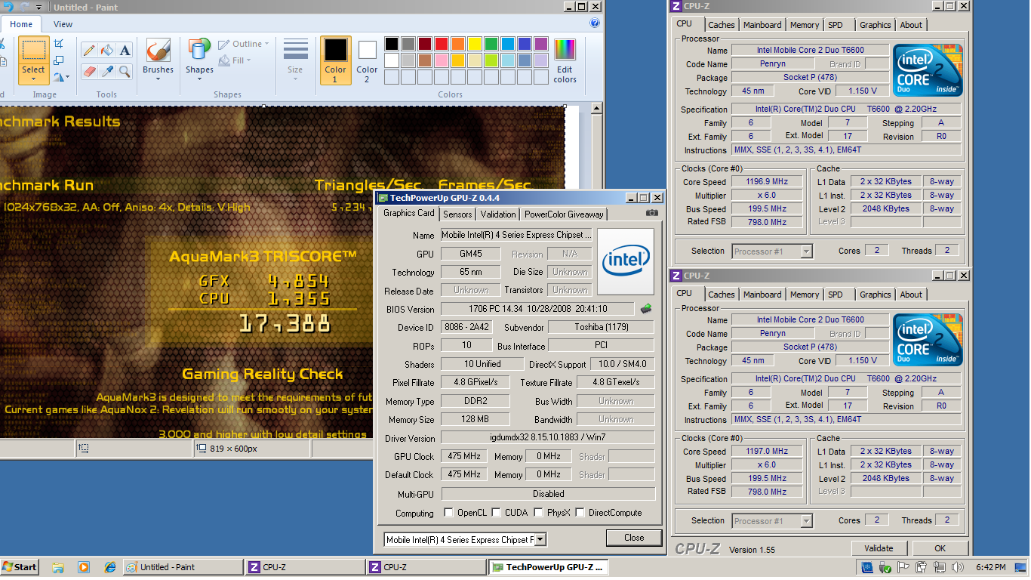
Task: Switch to Untitled - Paint taskbar button
Action: (181, 567)
